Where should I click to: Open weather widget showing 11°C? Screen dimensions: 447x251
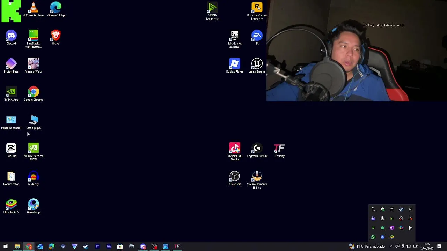[367, 246]
